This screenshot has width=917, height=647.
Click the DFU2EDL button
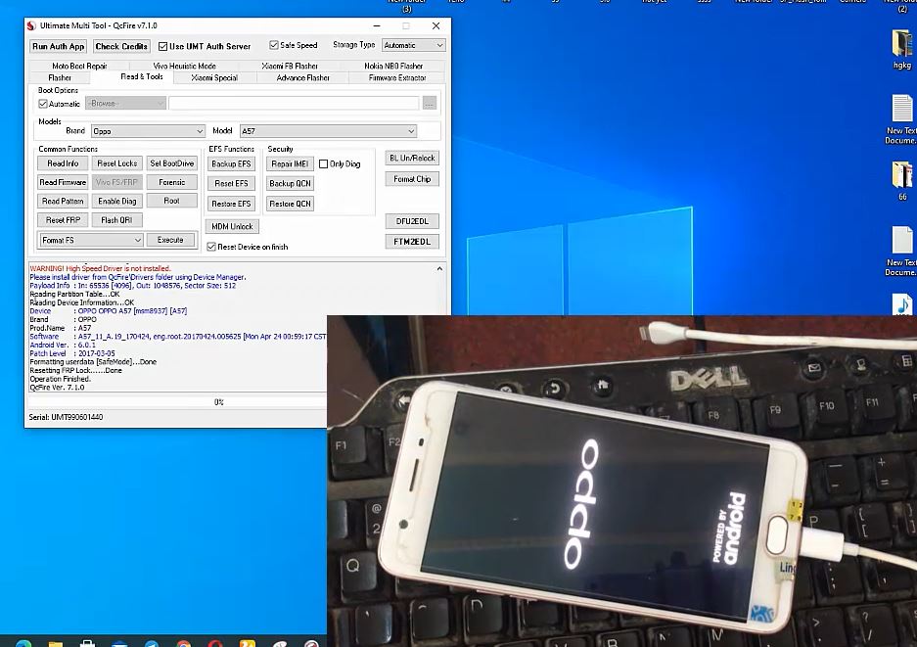412,221
